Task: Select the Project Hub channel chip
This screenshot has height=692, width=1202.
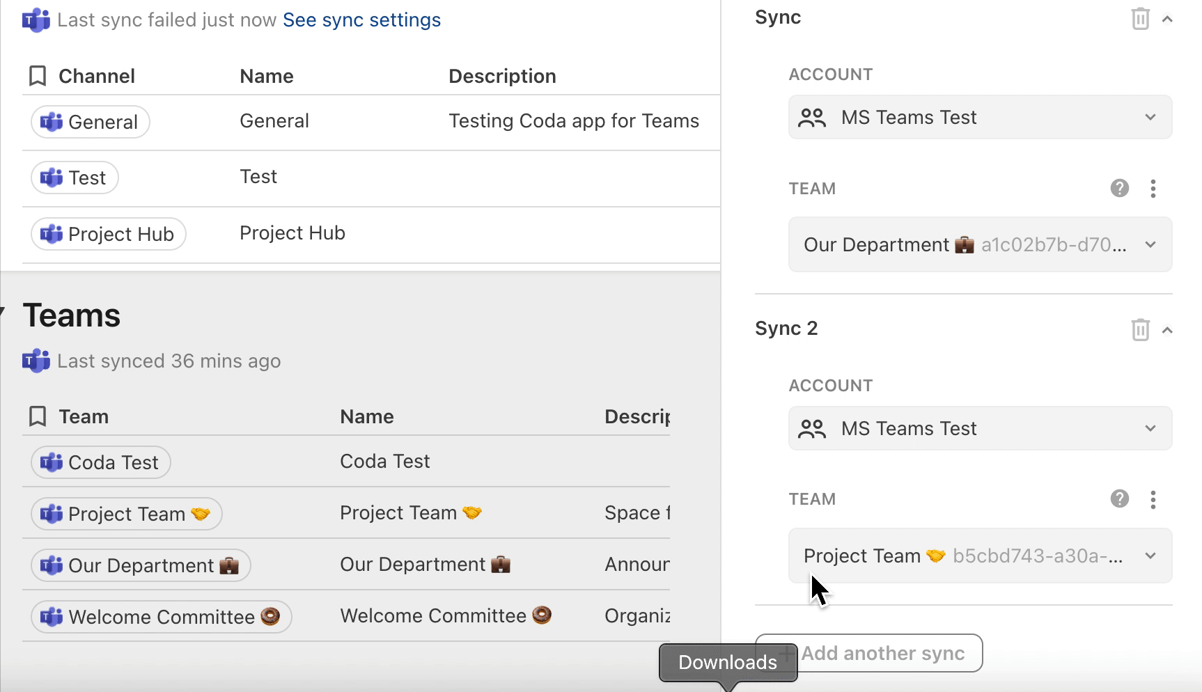Action: coord(108,234)
